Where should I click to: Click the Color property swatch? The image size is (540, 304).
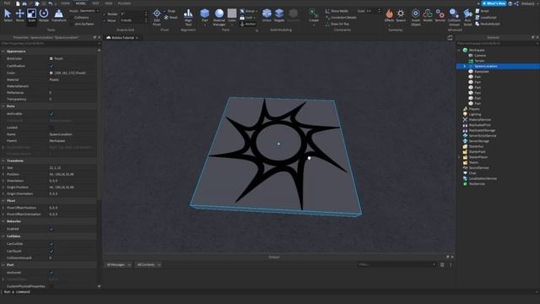coord(51,73)
